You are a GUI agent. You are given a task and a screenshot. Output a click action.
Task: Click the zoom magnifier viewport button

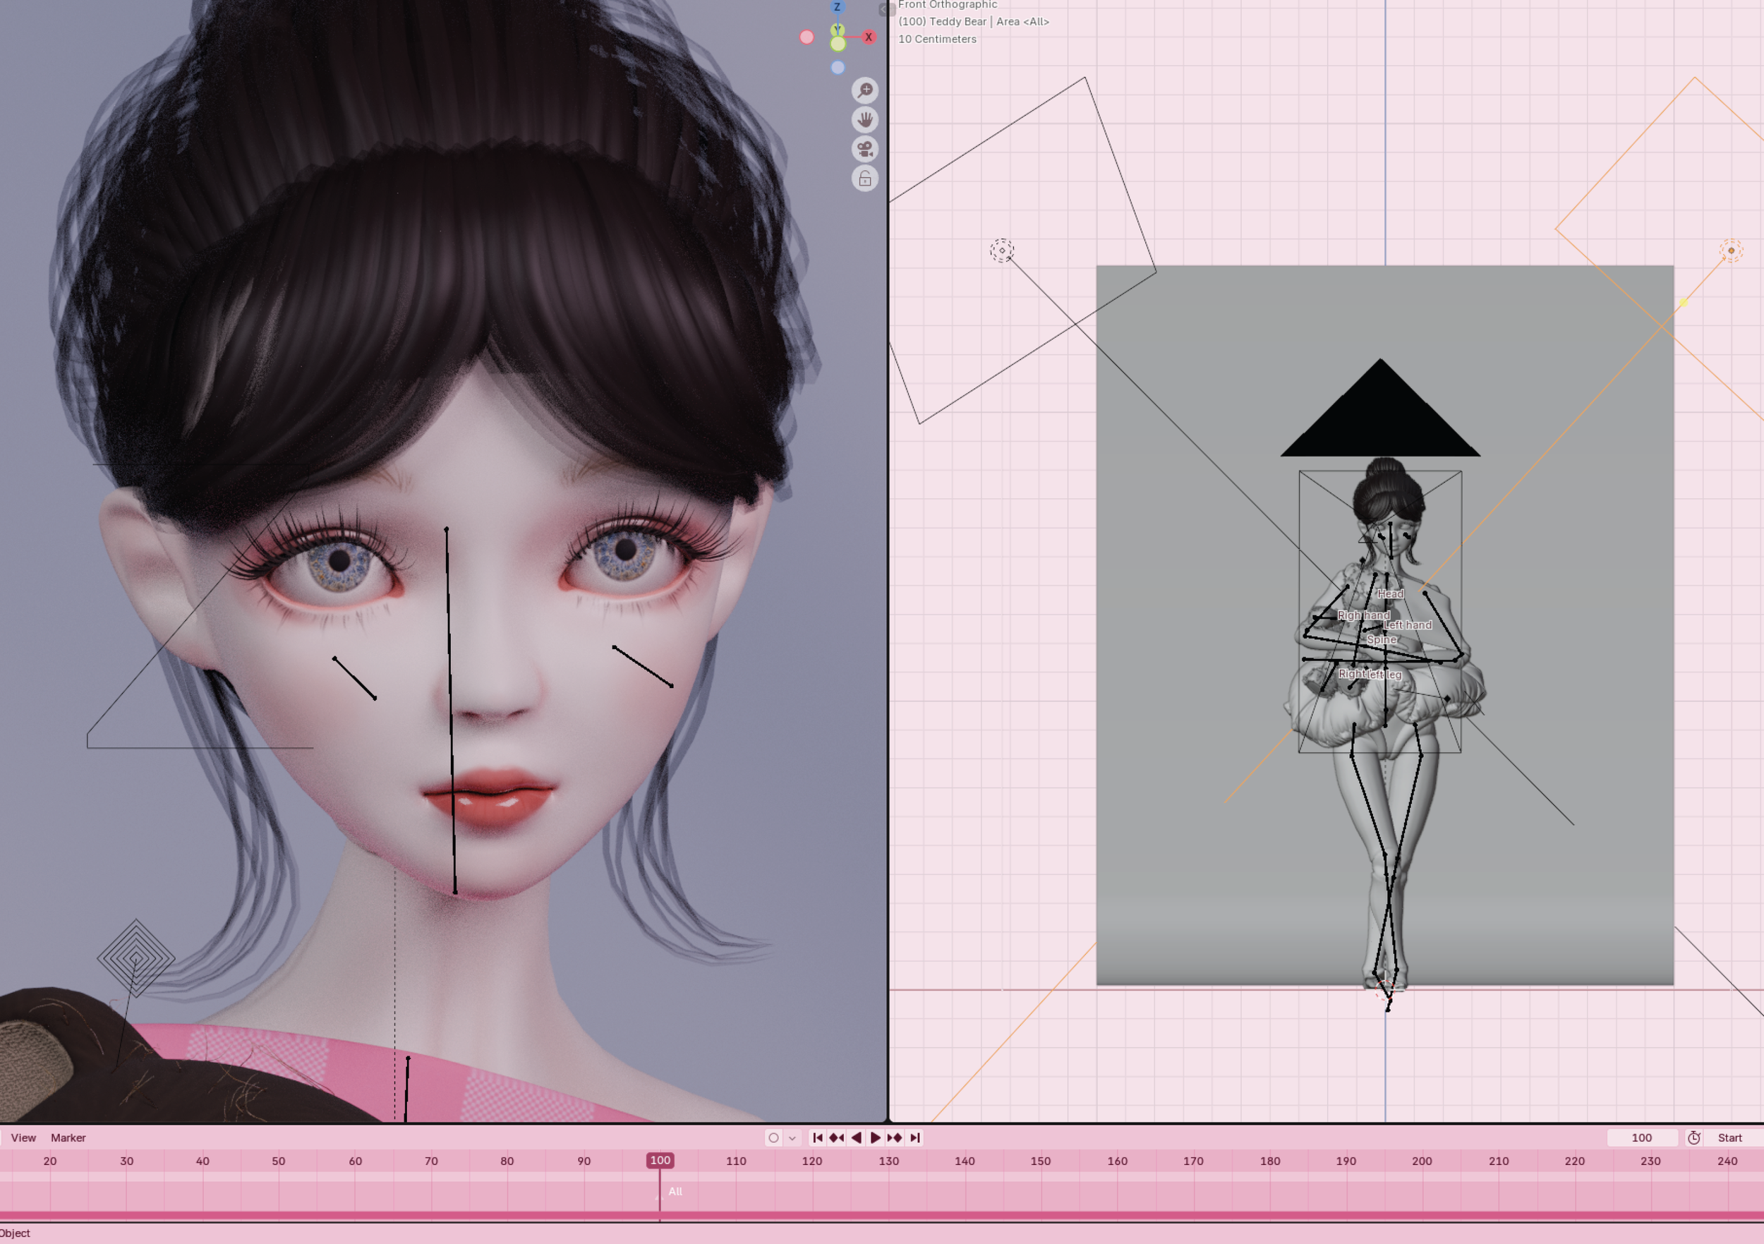pyautogui.click(x=865, y=90)
